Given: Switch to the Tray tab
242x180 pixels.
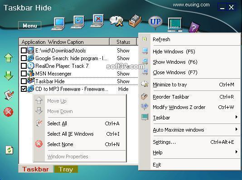Looking at the screenshot, I should click(x=66, y=169).
